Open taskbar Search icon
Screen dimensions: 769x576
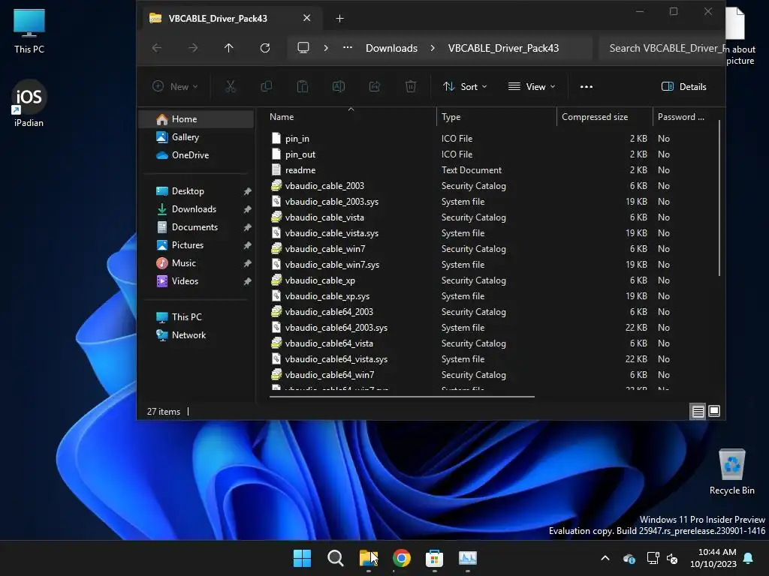click(x=336, y=558)
